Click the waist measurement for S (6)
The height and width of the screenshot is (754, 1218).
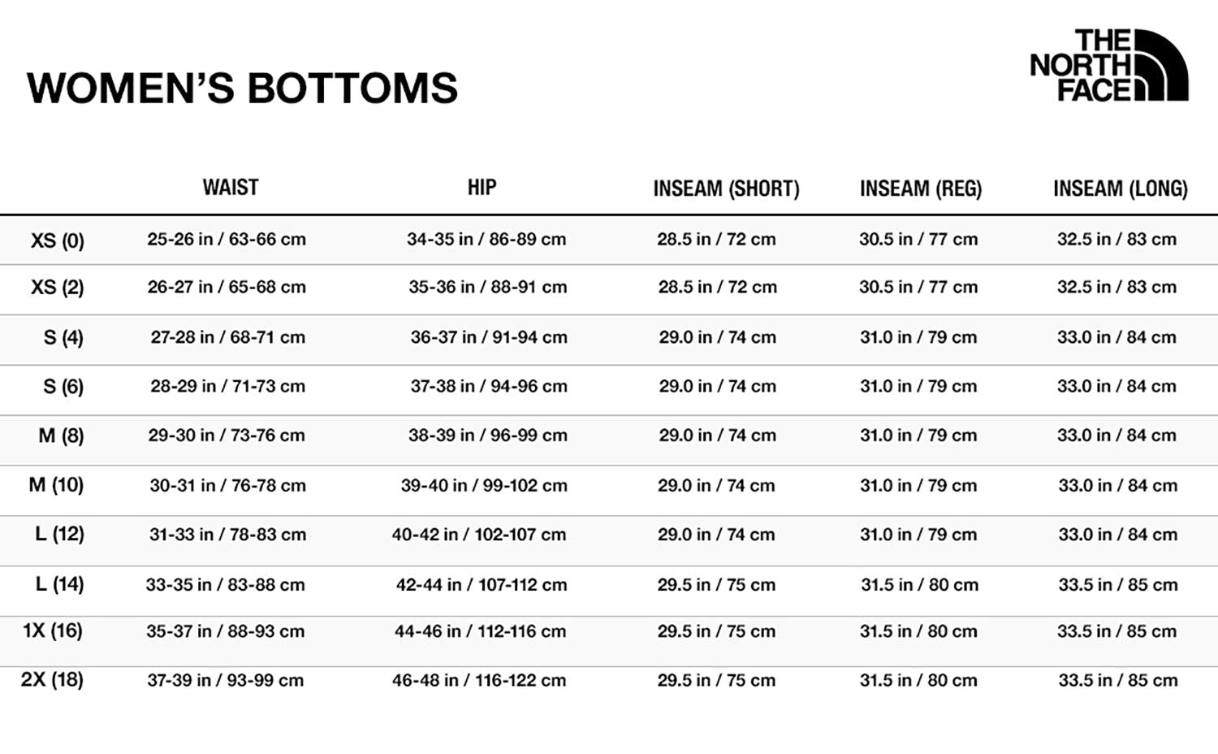click(x=227, y=387)
